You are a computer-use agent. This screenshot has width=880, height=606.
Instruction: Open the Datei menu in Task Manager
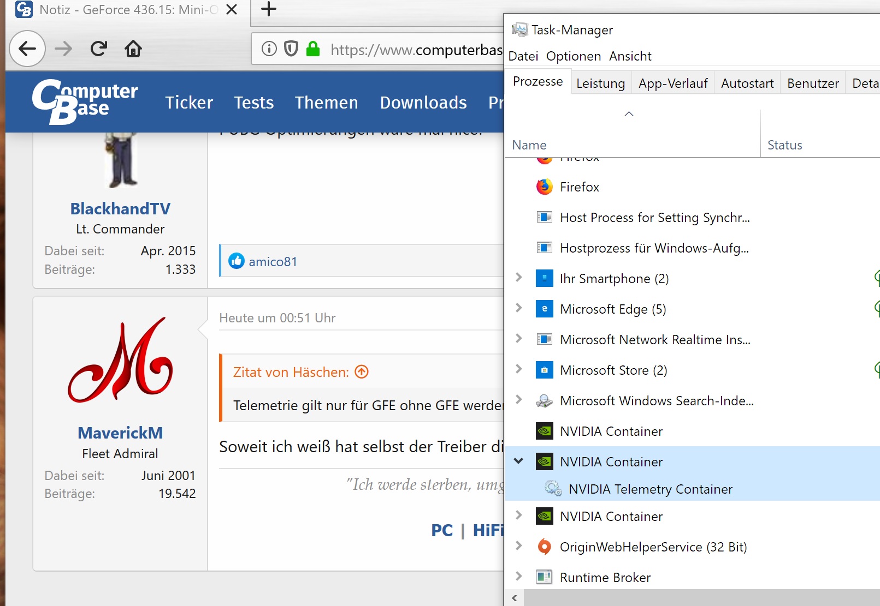click(x=523, y=56)
